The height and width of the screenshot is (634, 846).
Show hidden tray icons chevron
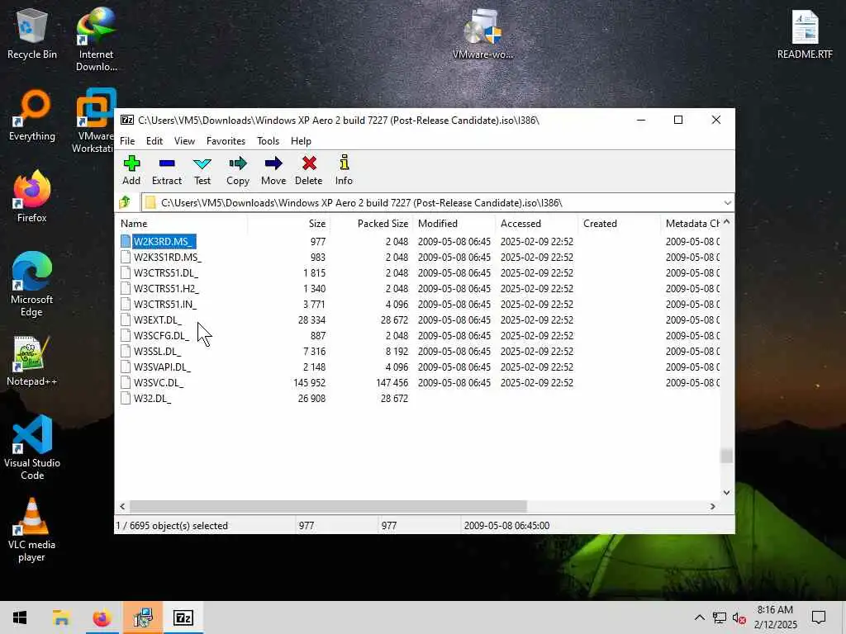[699, 617]
